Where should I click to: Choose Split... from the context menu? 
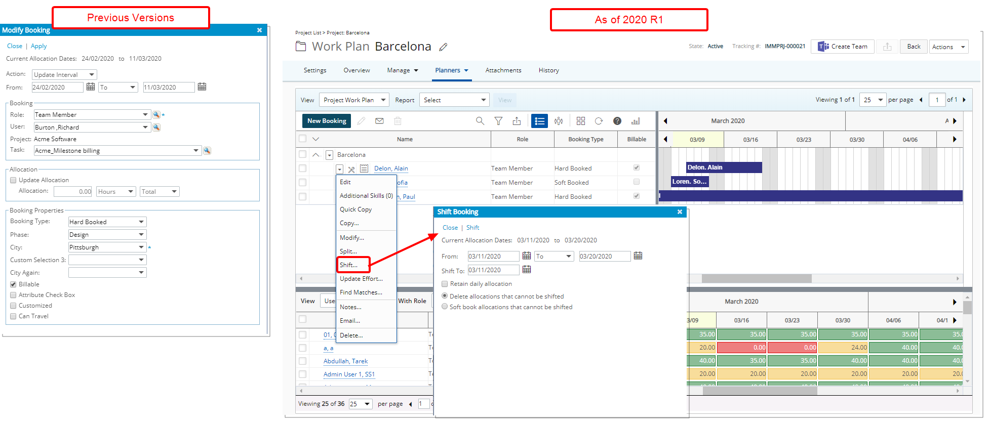pyautogui.click(x=348, y=251)
